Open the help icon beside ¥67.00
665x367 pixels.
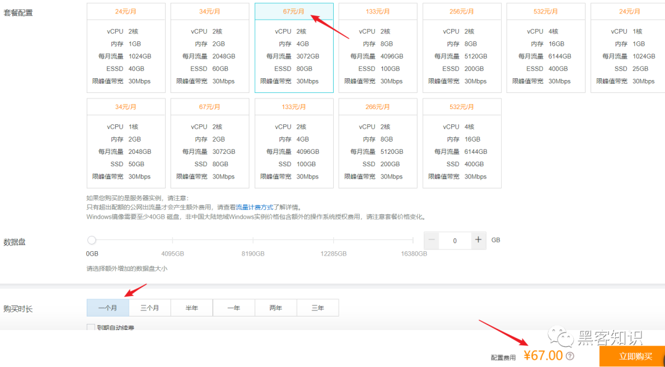point(570,355)
